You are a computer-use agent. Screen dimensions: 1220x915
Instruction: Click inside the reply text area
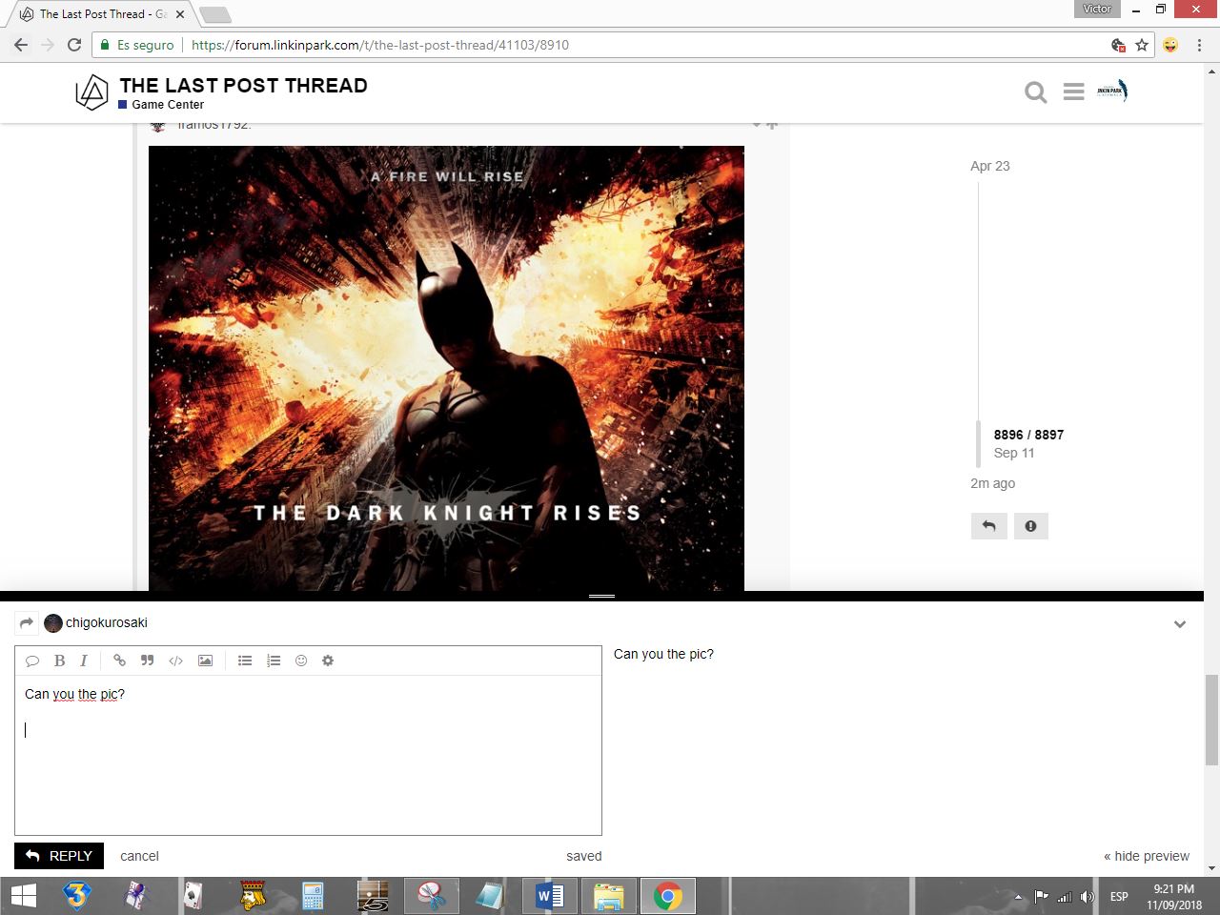point(308,755)
